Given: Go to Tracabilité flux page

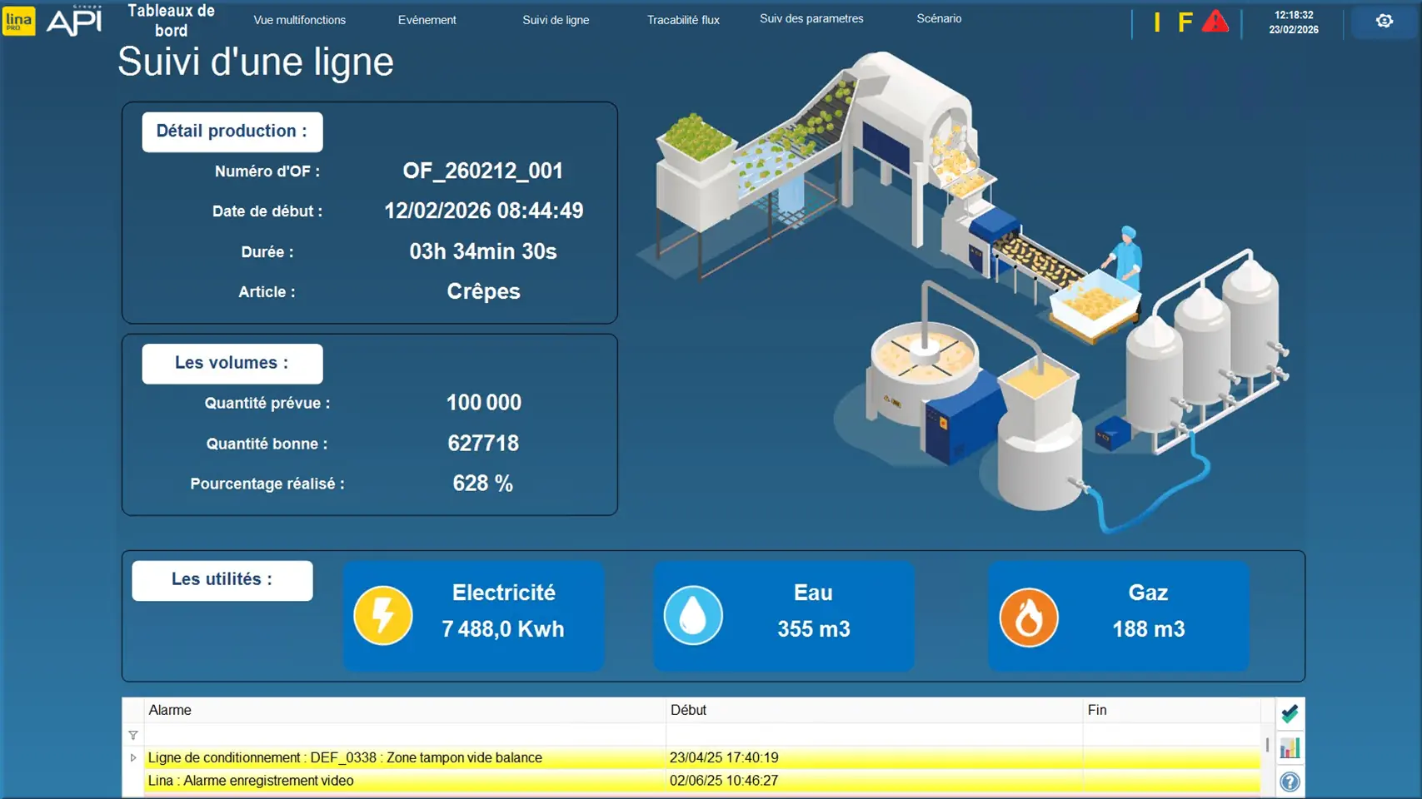Looking at the screenshot, I should (683, 20).
